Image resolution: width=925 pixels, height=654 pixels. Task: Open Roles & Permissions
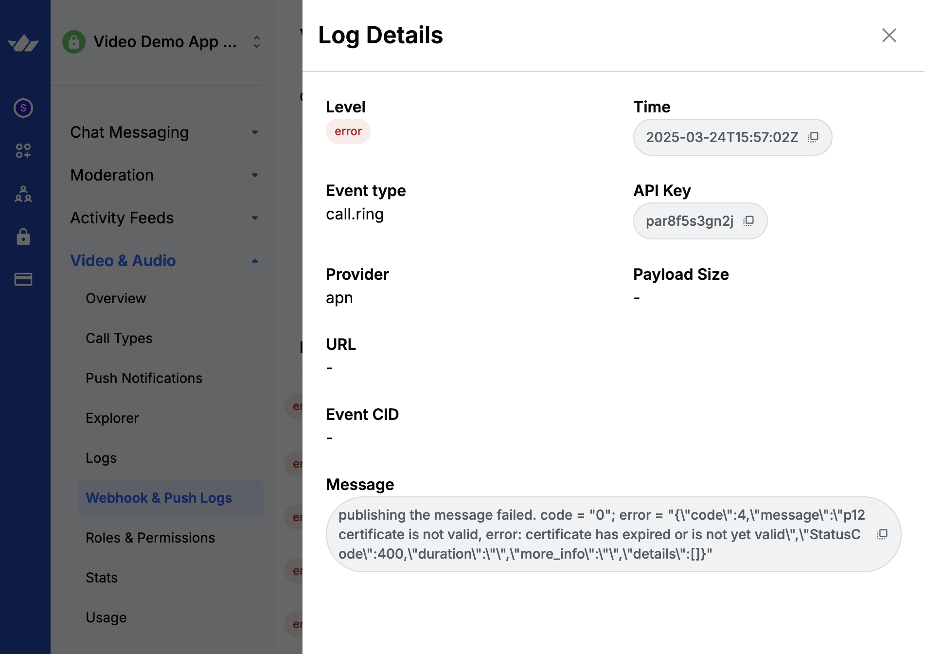pos(150,538)
